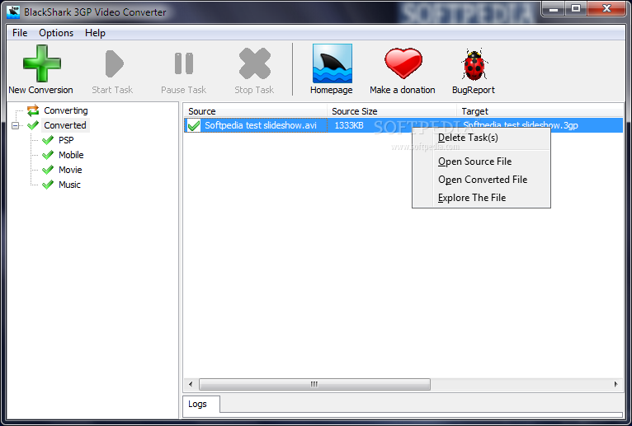
Task: Click the checkmark icon beside Converted
Action: (33, 125)
